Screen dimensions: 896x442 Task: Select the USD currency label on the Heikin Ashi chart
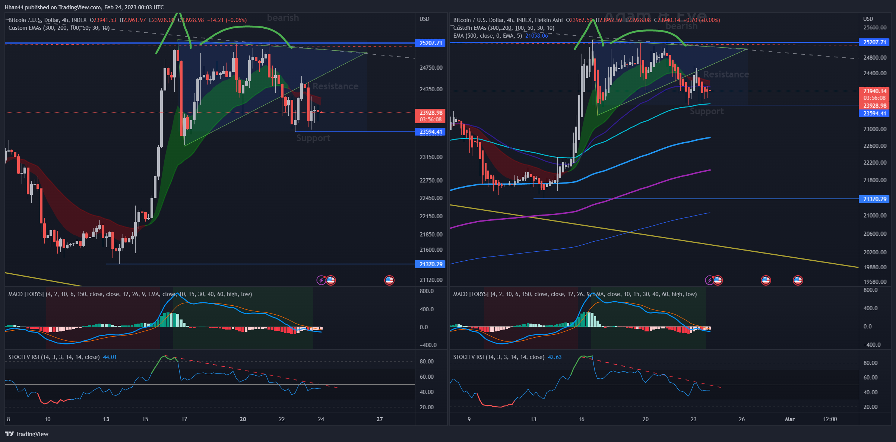coord(868,19)
